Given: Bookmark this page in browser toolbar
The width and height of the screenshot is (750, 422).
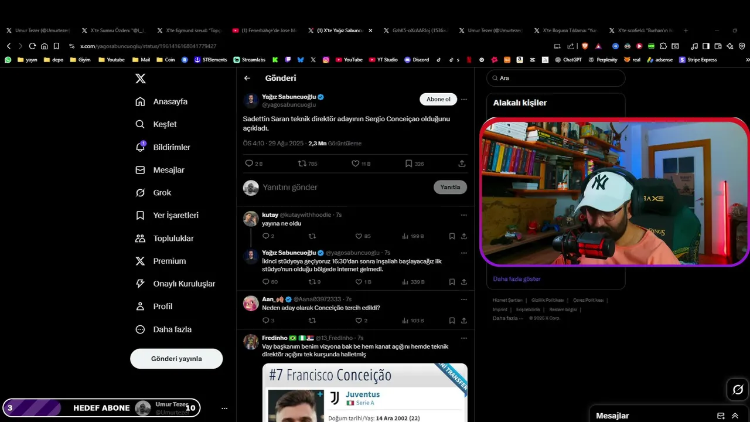Looking at the screenshot, I should 56,46.
